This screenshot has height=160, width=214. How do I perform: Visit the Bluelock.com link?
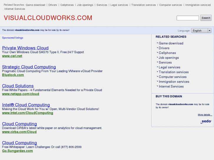[x=13, y=75]
